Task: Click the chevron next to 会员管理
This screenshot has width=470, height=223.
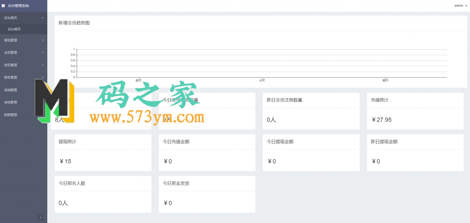Action: pyautogui.click(x=43, y=52)
